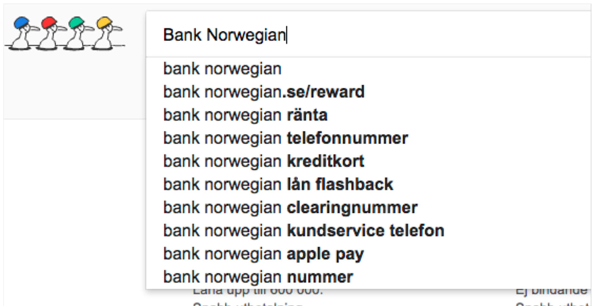The height and width of the screenshot is (306, 595).
Task: Choose the 'bank norwegian kreditkort' suggestion
Action: pos(263,161)
